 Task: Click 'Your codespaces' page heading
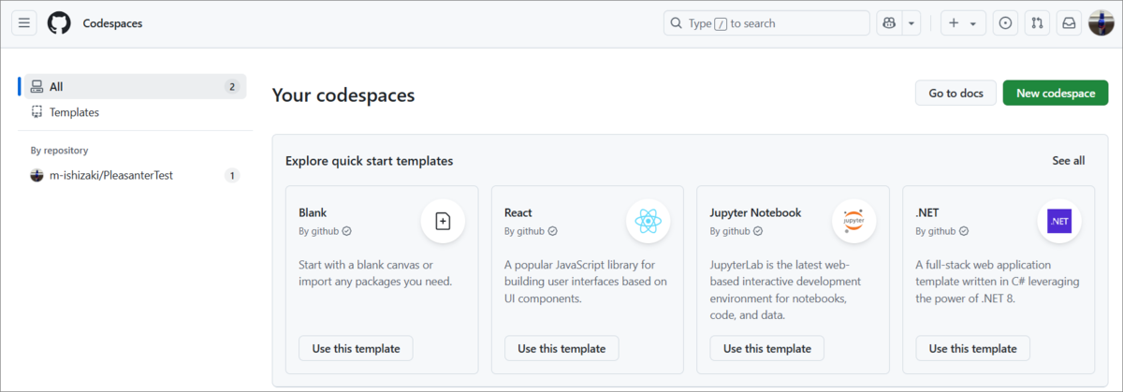[x=343, y=95]
